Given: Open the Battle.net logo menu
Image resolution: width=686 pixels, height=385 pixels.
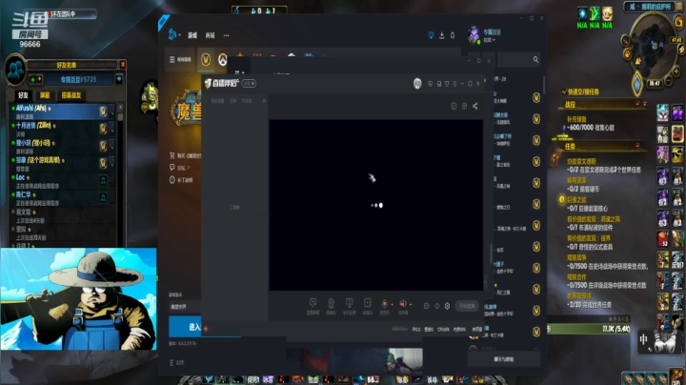Looking at the screenshot, I should pyautogui.click(x=173, y=34).
